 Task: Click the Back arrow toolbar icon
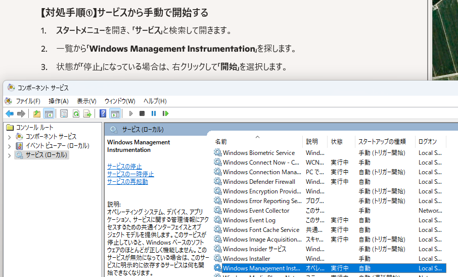click(x=9, y=113)
